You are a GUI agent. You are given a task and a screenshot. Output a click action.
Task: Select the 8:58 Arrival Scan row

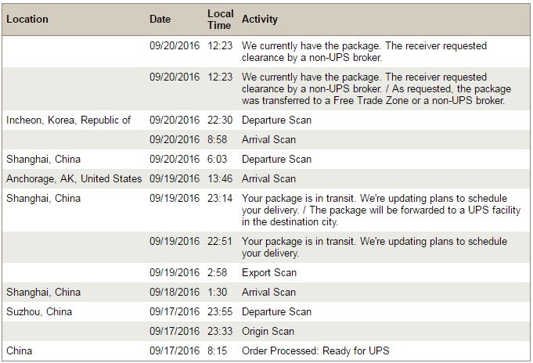click(x=266, y=140)
